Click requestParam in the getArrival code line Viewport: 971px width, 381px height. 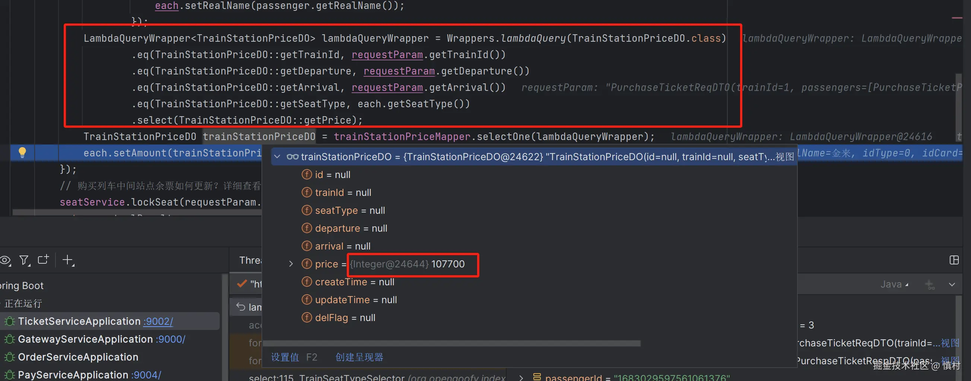(387, 88)
